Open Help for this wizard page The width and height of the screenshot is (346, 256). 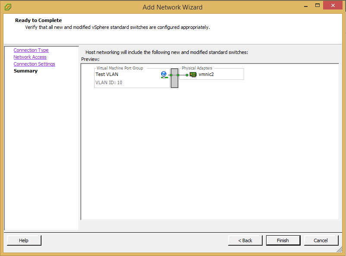[24, 240]
